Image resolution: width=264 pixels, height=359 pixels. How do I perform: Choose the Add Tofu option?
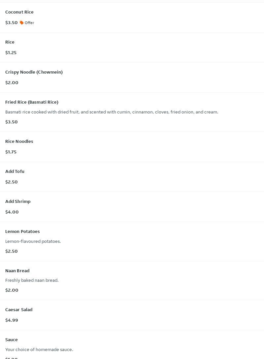click(x=15, y=172)
